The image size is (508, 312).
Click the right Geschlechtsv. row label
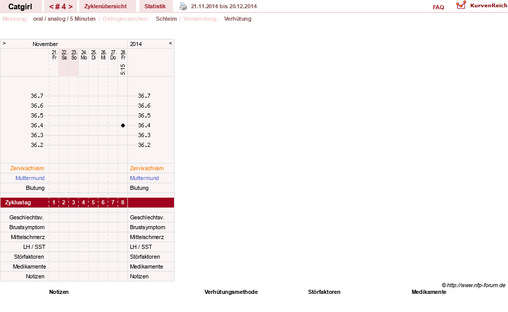pyautogui.click(x=147, y=217)
